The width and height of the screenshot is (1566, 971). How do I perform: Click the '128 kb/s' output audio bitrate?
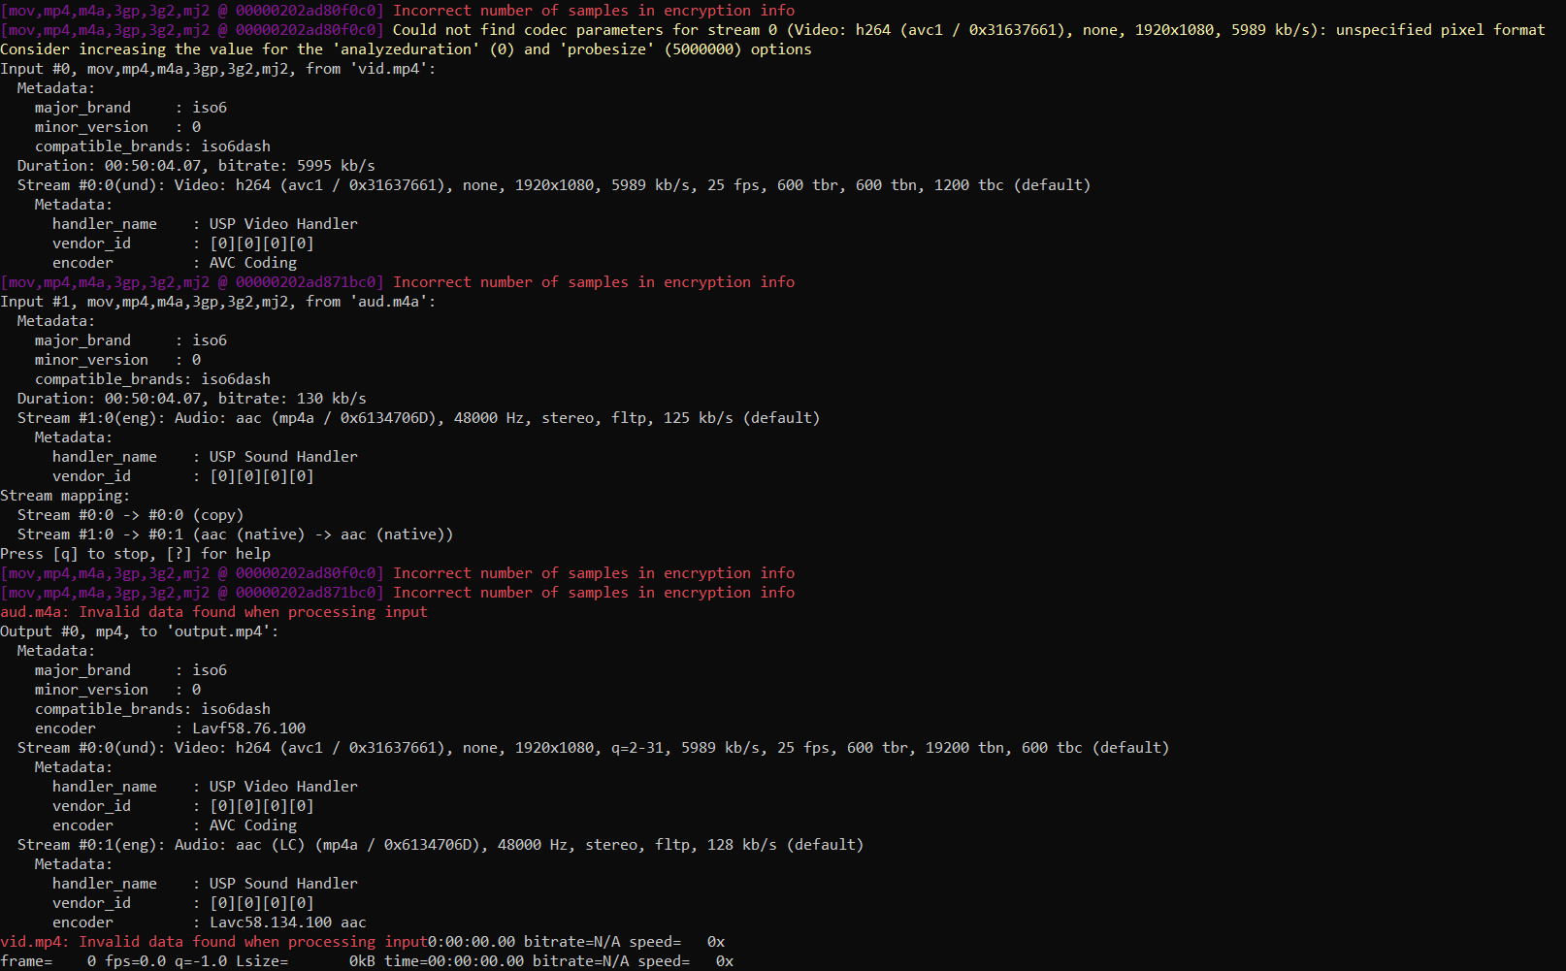point(741,845)
